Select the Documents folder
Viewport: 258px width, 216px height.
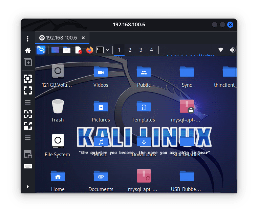(x=101, y=181)
